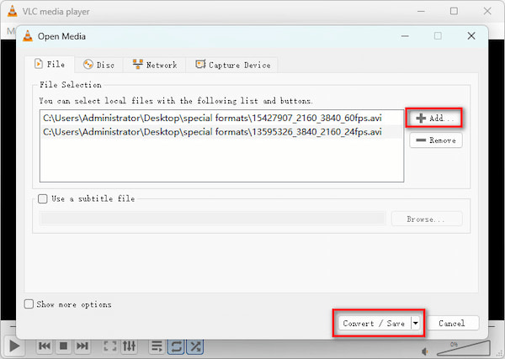Click the subtitle file path field
Image resolution: width=505 pixels, height=359 pixels.
[x=213, y=219]
